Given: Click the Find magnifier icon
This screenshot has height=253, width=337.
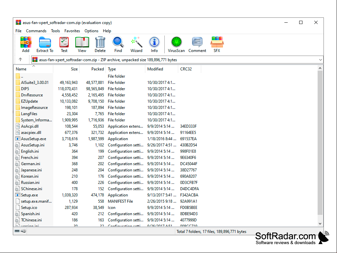Looking at the screenshot, I should (118, 42).
